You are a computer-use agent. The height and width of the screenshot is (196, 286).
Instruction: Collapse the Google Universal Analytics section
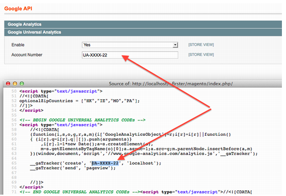[143, 32]
